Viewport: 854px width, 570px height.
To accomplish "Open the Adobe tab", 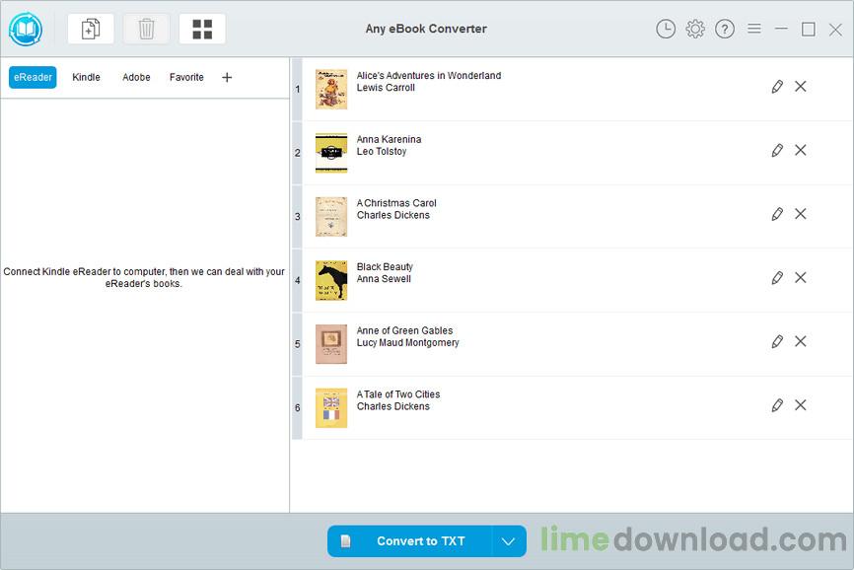I will tap(136, 77).
